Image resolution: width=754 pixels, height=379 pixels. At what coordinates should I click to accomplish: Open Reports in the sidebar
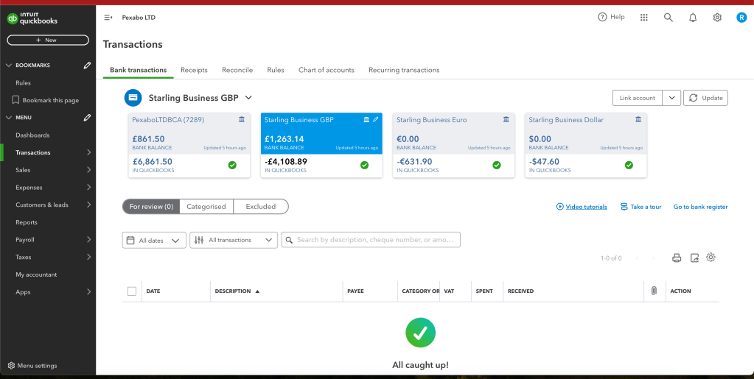pyautogui.click(x=27, y=222)
